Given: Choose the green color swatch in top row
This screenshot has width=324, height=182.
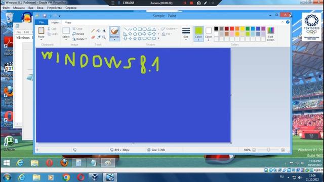Looking at the screenshot, I should pos(248,28).
